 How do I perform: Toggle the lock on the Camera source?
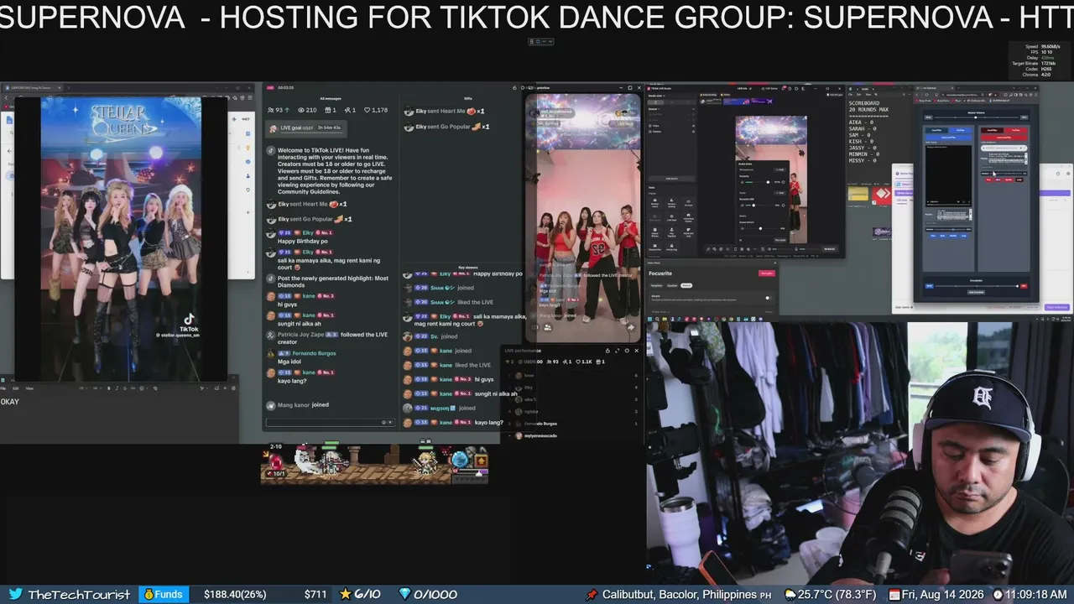693,132
